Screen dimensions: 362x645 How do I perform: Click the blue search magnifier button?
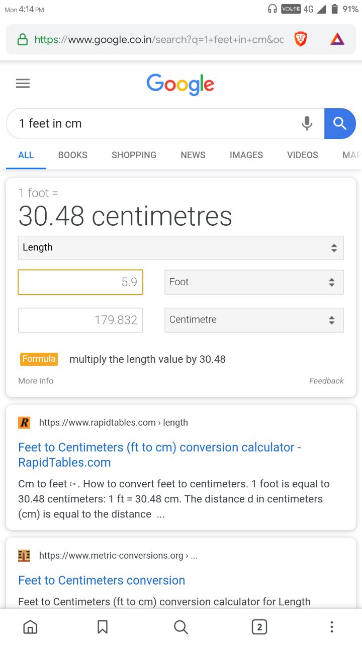[x=340, y=123]
